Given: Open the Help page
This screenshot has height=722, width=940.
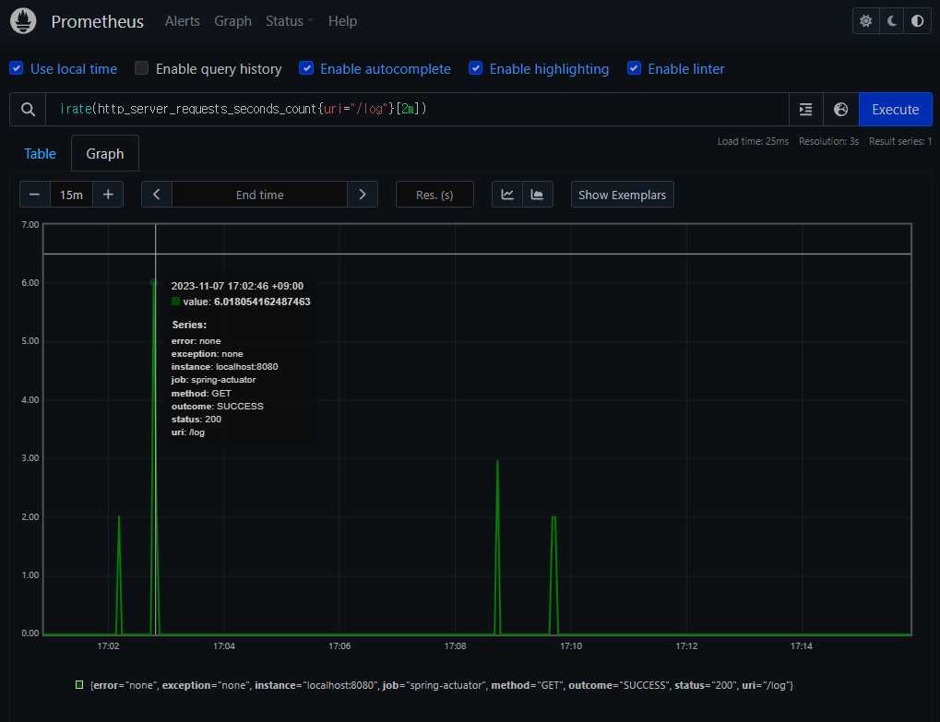Looking at the screenshot, I should [342, 21].
